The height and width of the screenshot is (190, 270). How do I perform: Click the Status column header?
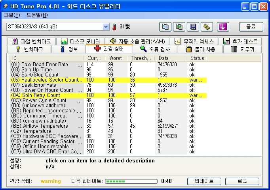[196, 58]
